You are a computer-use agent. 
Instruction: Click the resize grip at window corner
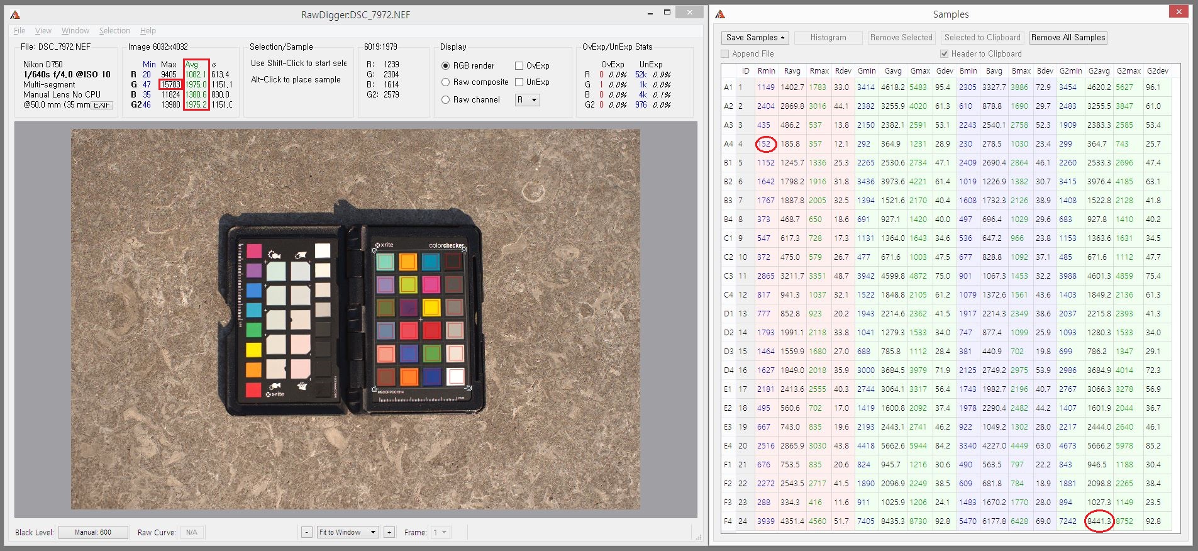699,537
